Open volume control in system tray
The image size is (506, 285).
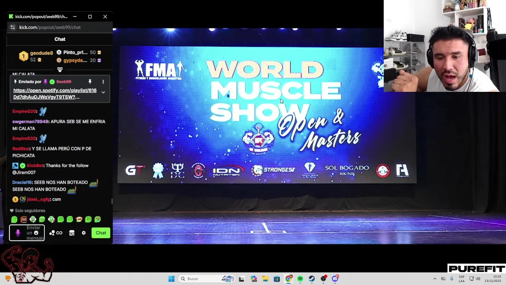[478, 279]
